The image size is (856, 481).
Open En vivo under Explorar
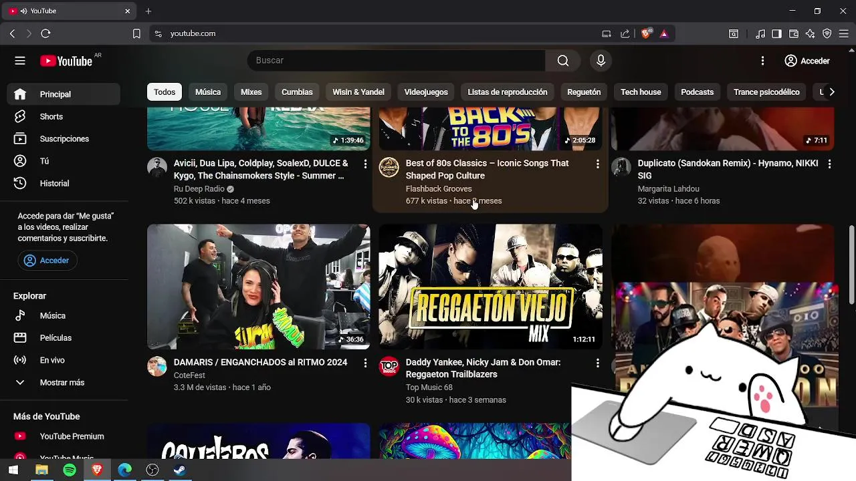click(x=64, y=360)
